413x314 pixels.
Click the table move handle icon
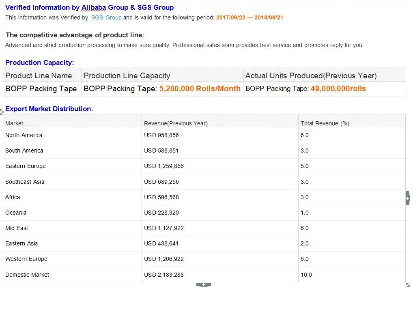[x=2, y=111]
